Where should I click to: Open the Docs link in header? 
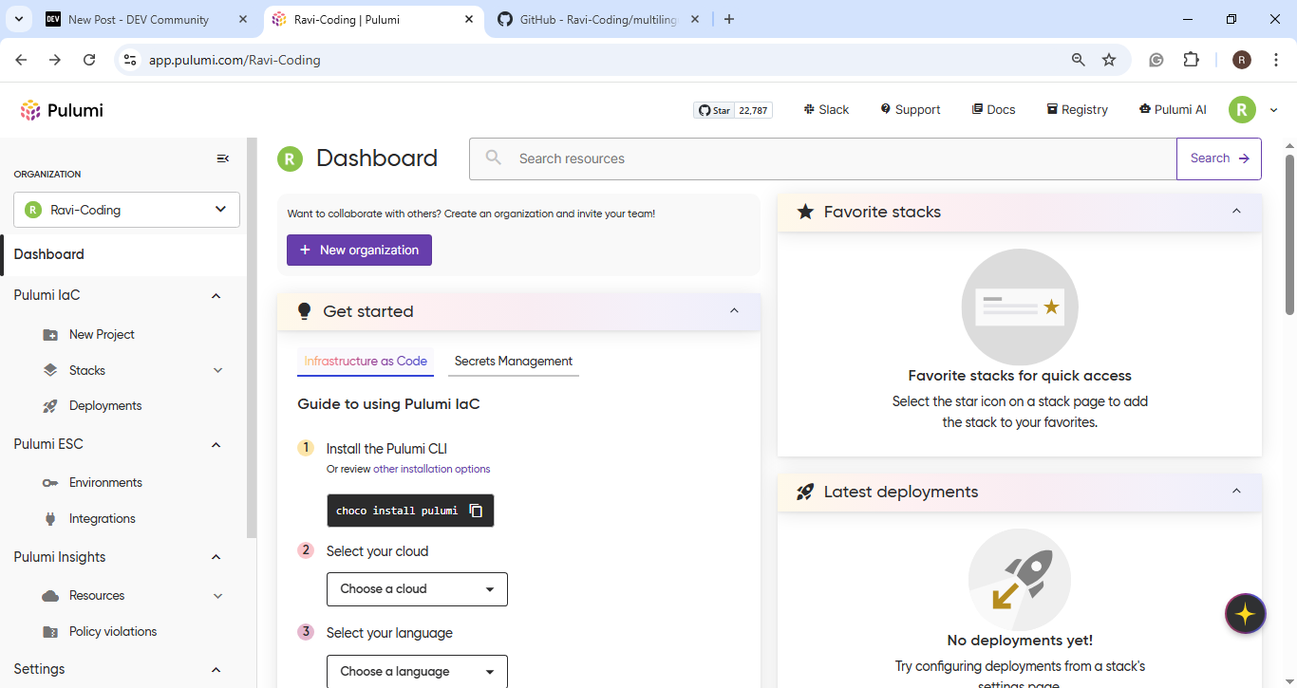tap(993, 110)
